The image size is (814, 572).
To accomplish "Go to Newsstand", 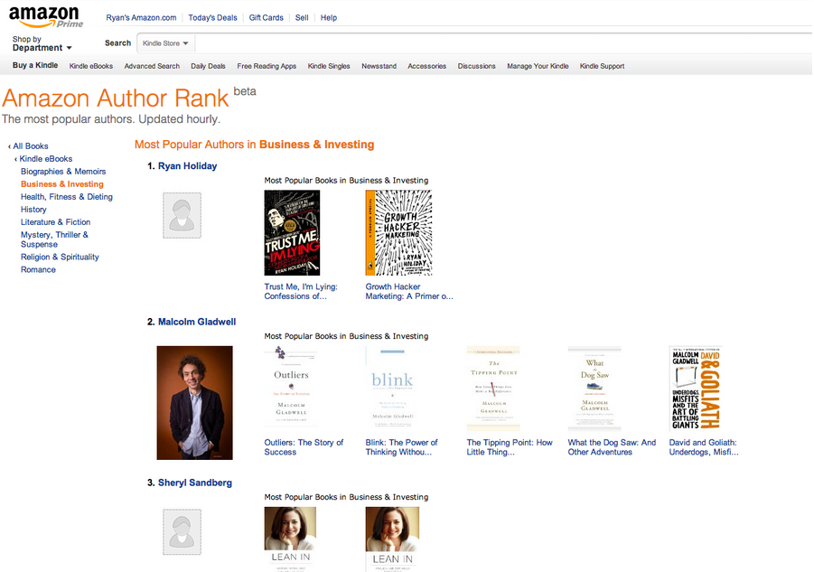I will (379, 66).
